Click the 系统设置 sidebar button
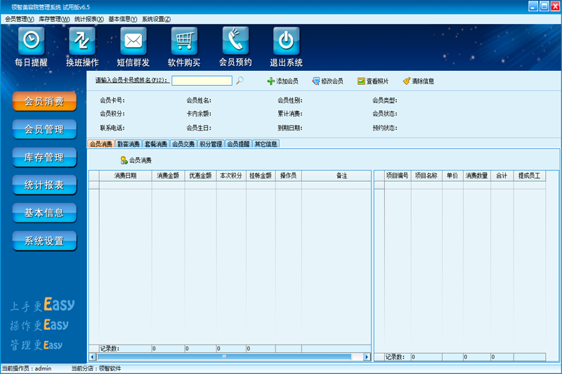 point(44,241)
